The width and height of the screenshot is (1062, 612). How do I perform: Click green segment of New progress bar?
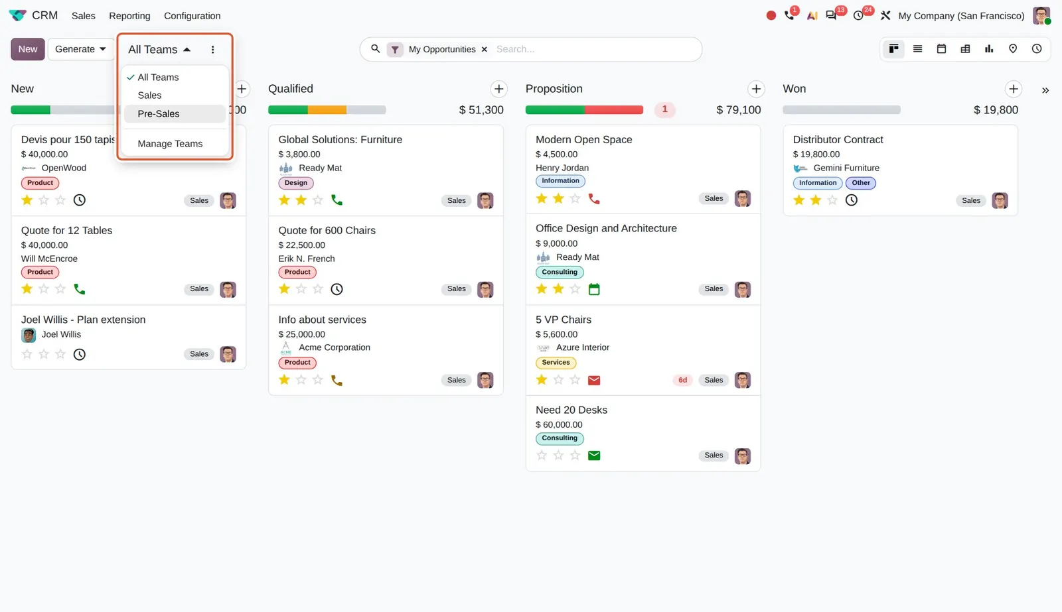(31, 110)
